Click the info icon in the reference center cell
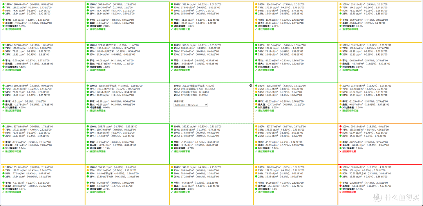Viewport: 423px width, 206px height. click(x=251, y=85)
